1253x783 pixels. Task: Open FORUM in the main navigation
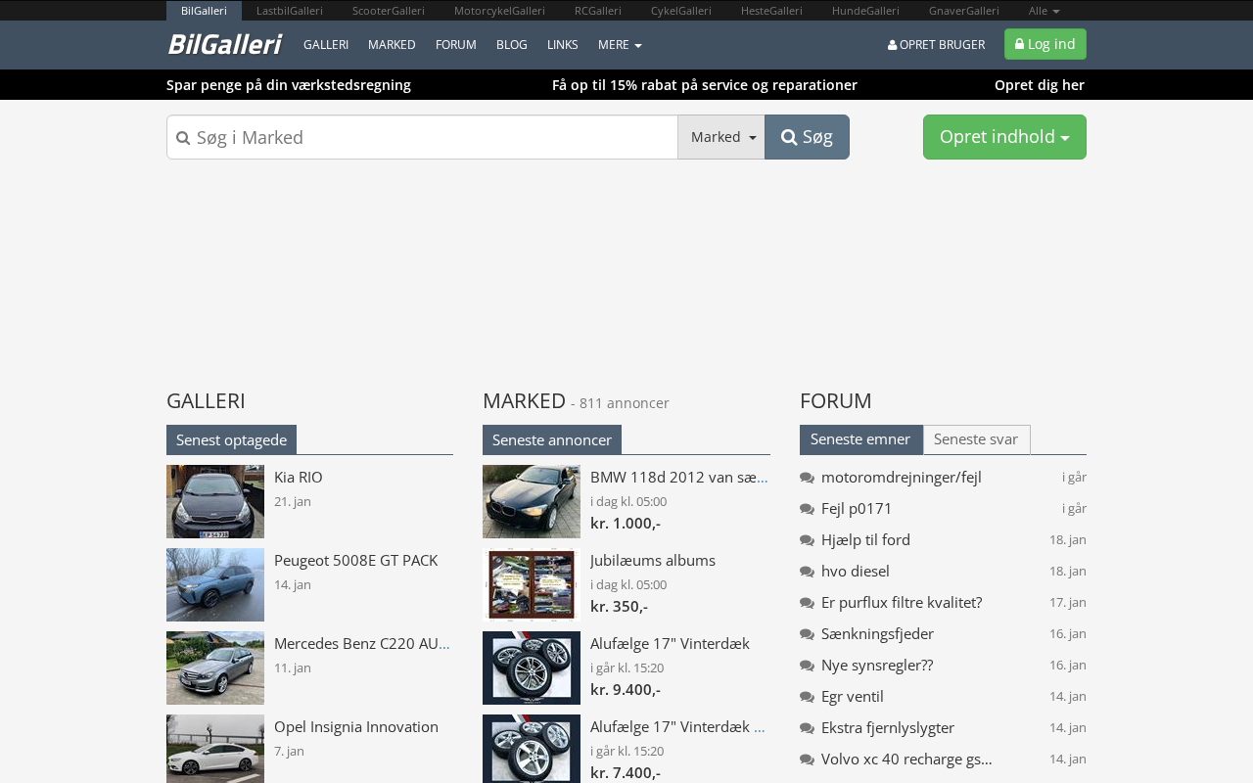[456, 45]
